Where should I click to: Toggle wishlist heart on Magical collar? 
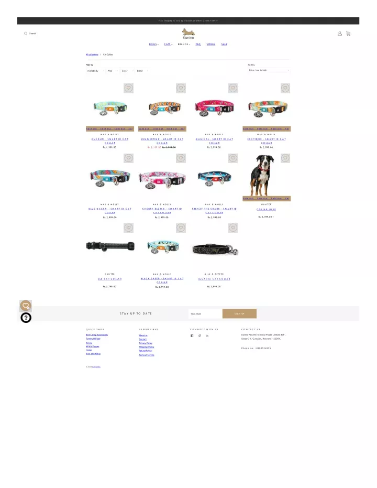233,88
